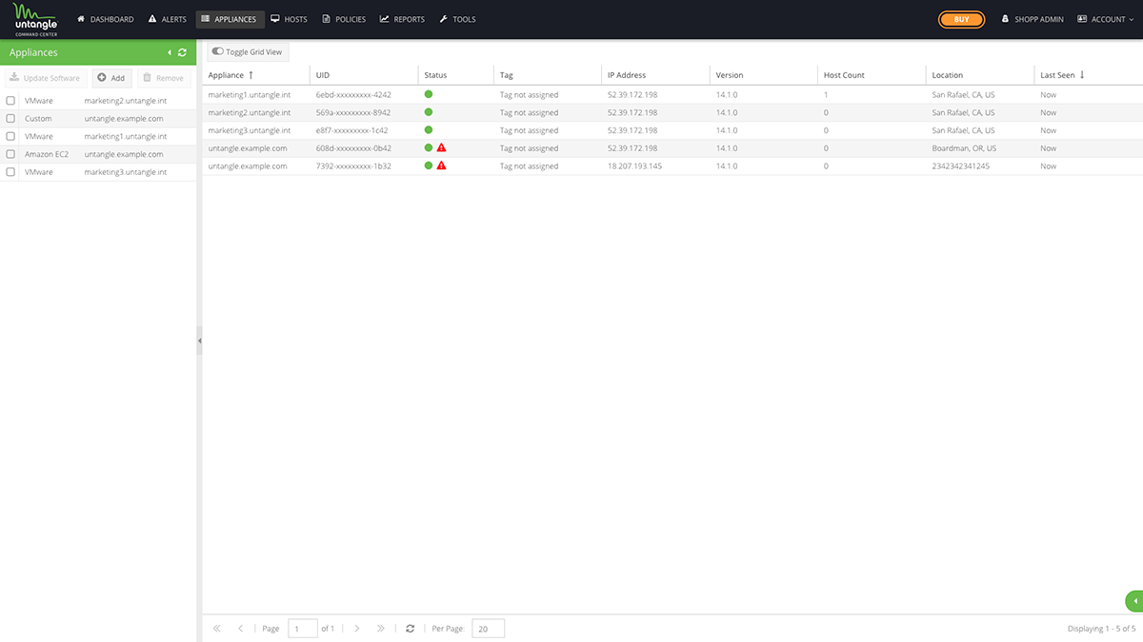
Task: Expand the green side panel tab on right edge
Action: point(1134,601)
